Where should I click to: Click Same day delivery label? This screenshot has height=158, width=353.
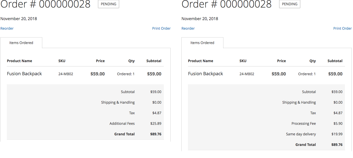(301, 134)
